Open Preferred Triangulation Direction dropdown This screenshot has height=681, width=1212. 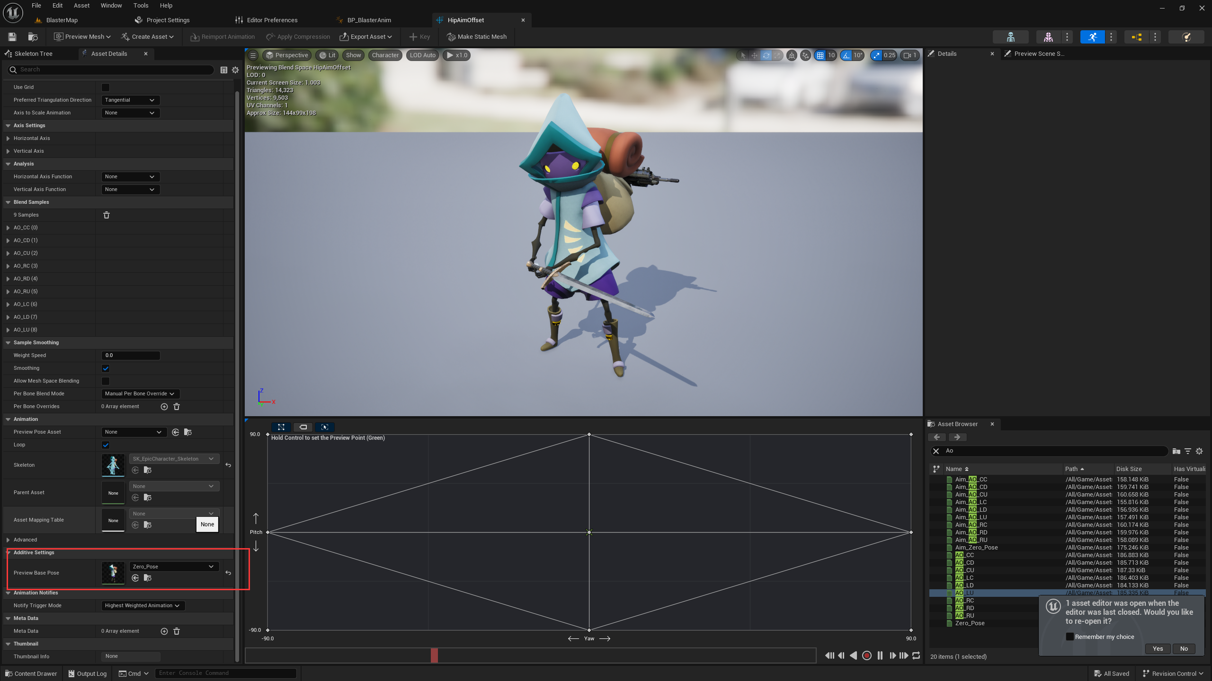click(130, 100)
